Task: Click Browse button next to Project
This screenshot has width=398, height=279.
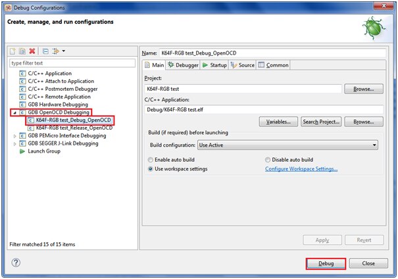Action: click(x=364, y=89)
